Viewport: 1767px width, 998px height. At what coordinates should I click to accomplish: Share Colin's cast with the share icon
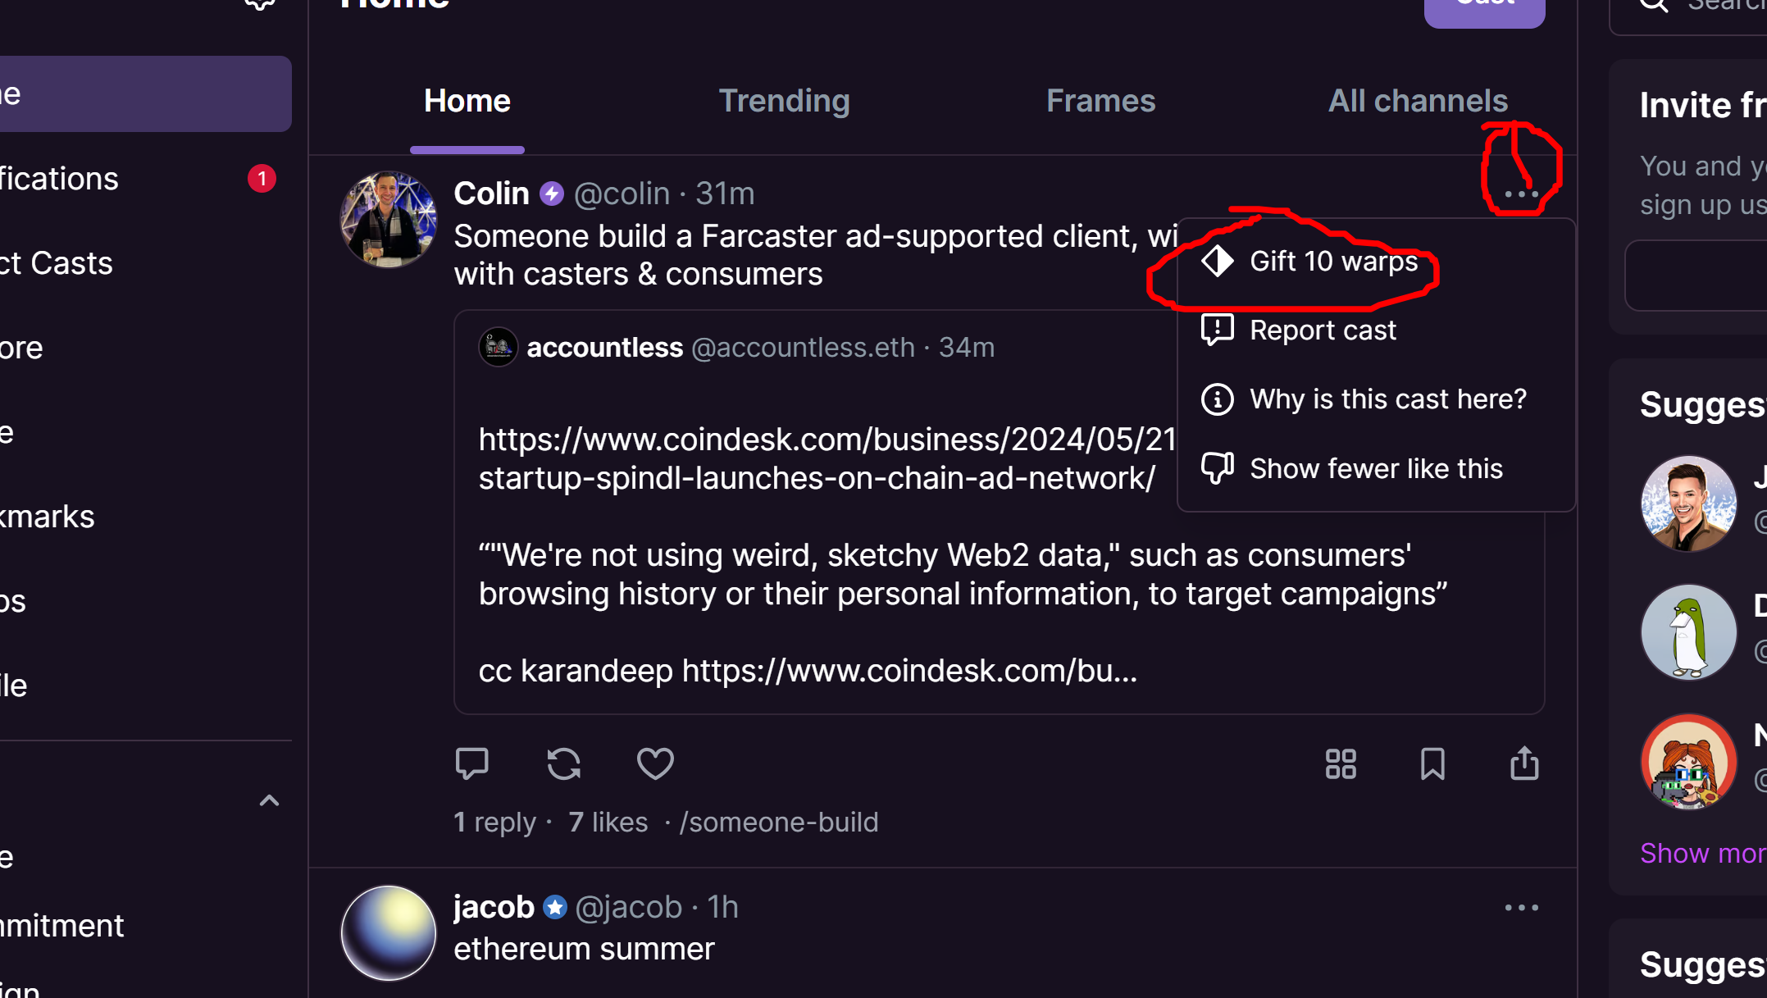[x=1524, y=763]
